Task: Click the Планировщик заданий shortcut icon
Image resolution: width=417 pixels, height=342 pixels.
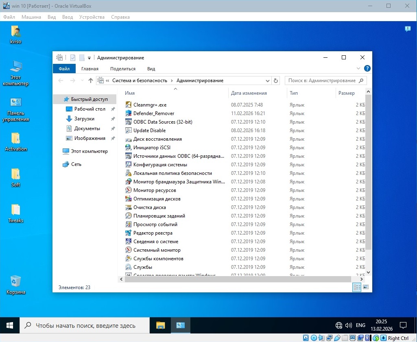Action: (x=129, y=216)
